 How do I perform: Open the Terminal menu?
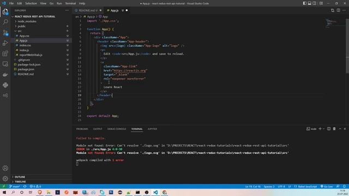pos(70,3)
